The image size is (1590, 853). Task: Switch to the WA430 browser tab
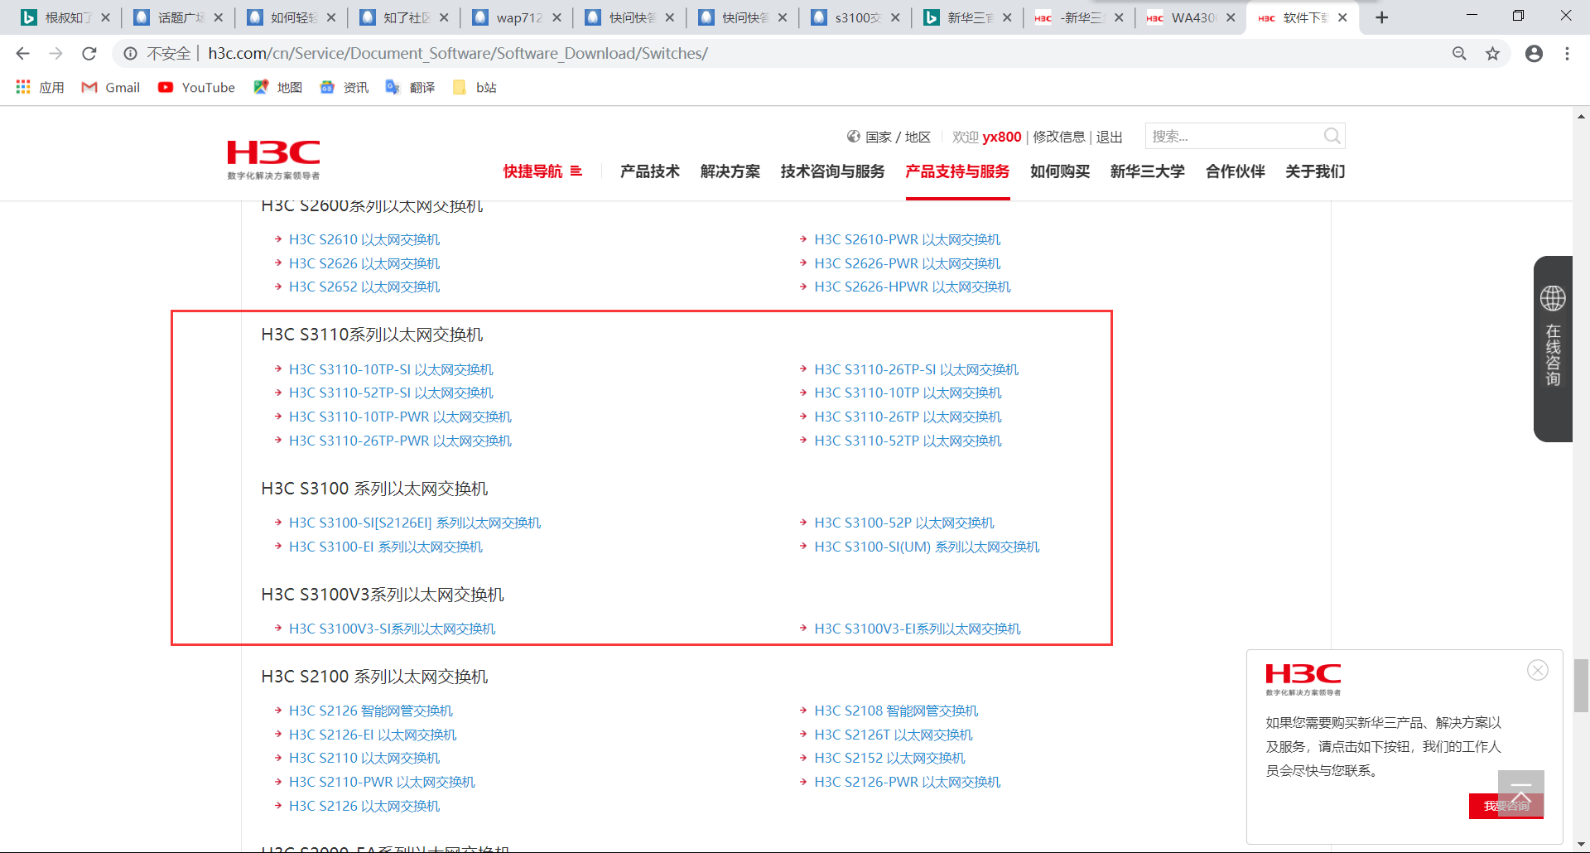click(x=1189, y=17)
